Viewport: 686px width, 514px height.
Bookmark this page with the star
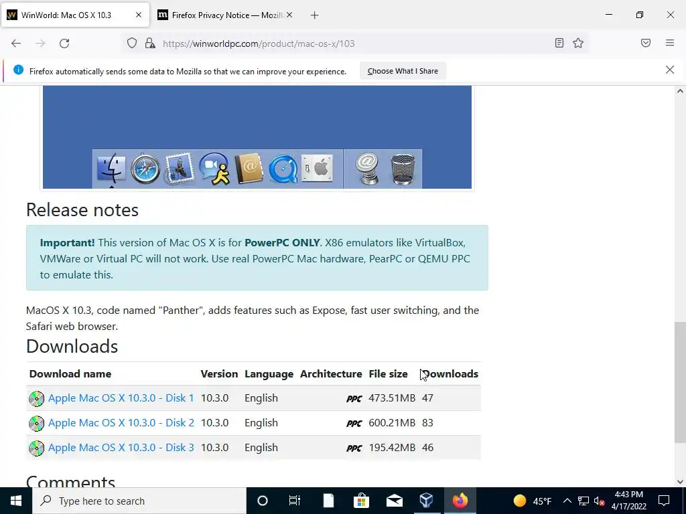click(578, 44)
